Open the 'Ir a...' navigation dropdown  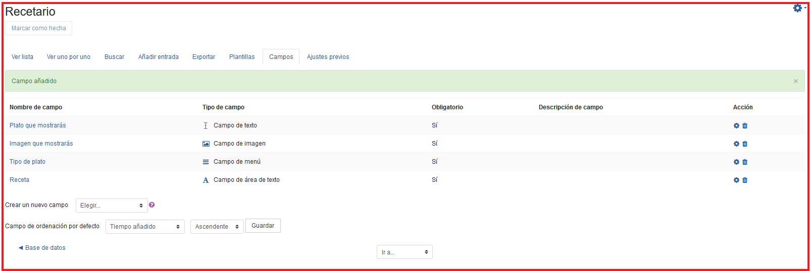coord(404,252)
